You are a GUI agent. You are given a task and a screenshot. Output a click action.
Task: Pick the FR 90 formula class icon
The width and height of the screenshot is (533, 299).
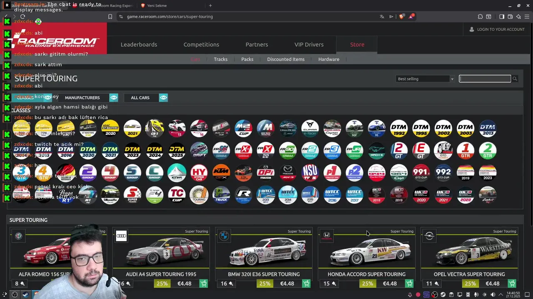tap(288, 151)
